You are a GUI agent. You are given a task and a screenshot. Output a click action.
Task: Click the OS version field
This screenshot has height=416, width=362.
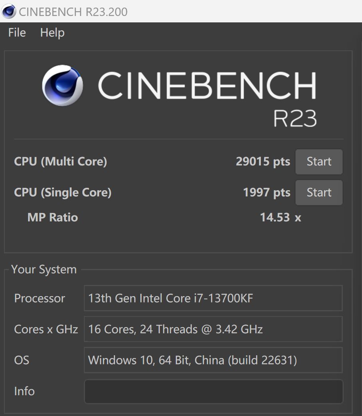tap(213, 360)
